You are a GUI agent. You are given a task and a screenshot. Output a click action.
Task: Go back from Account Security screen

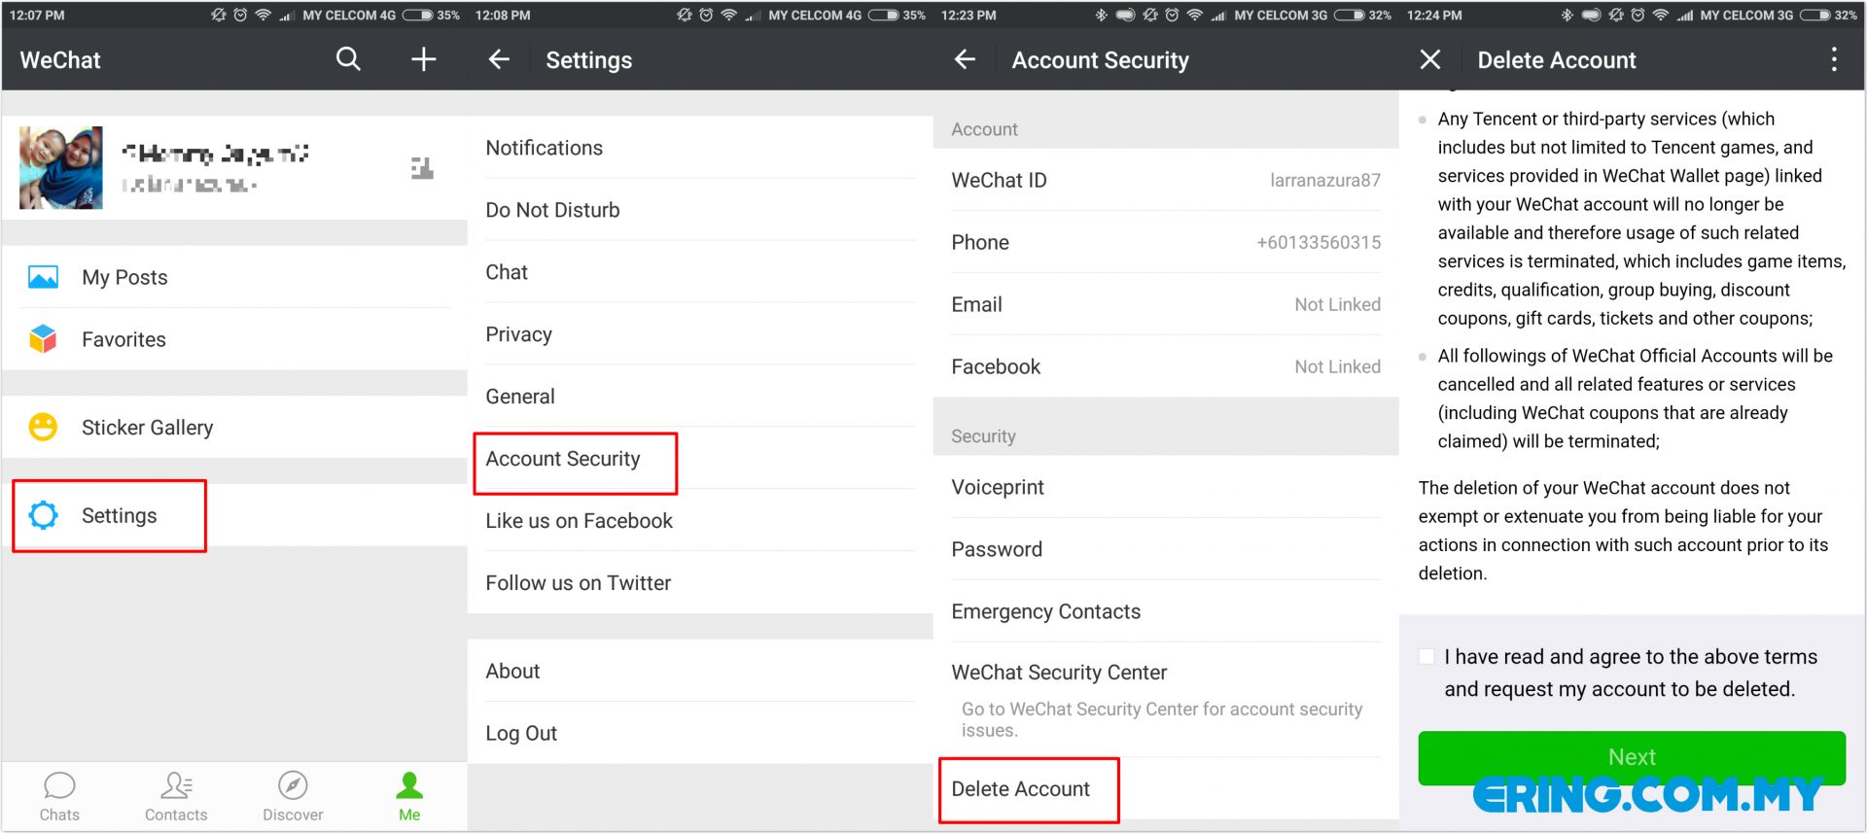click(x=965, y=59)
